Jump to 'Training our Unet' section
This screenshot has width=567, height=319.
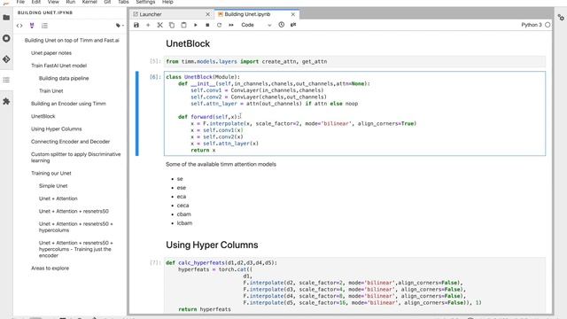coord(51,174)
